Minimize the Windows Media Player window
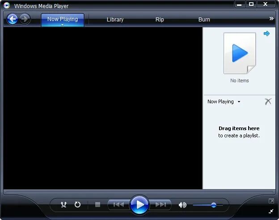The image size is (279, 220). coord(240,4)
